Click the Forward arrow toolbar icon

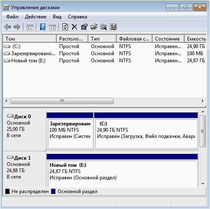[x=17, y=27]
